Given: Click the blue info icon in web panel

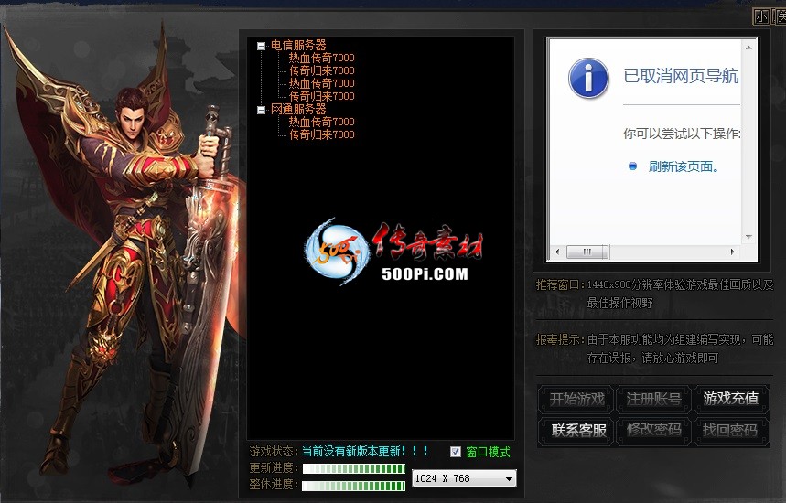Looking at the screenshot, I should (588, 78).
